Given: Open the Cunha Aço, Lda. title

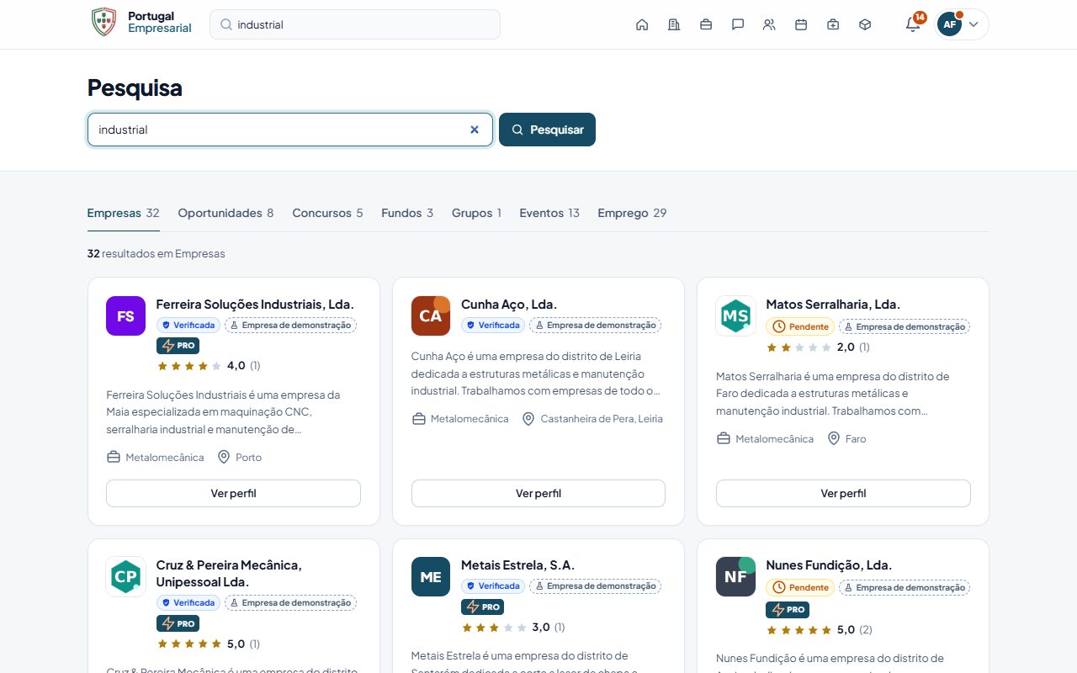Looking at the screenshot, I should point(509,304).
